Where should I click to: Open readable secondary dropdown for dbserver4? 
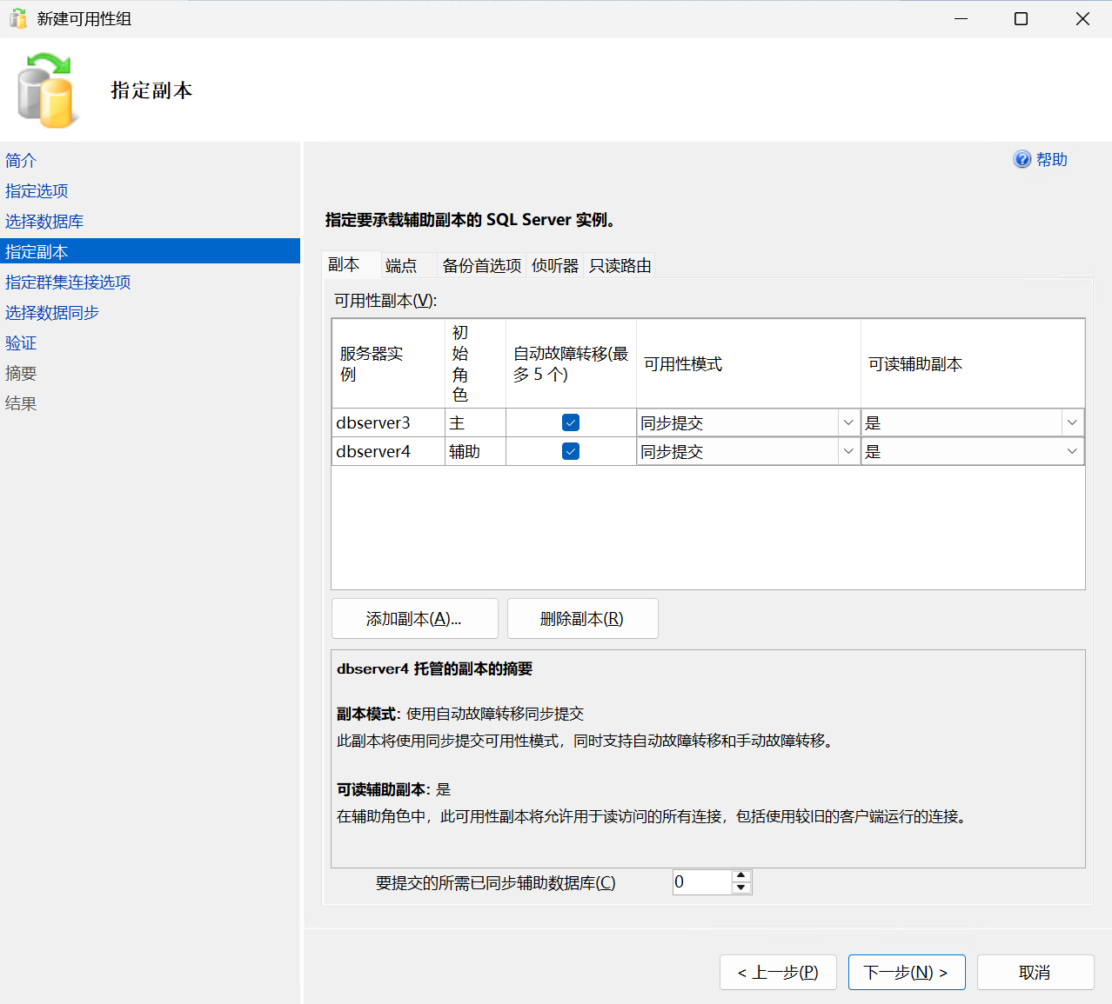[x=1071, y=451]
